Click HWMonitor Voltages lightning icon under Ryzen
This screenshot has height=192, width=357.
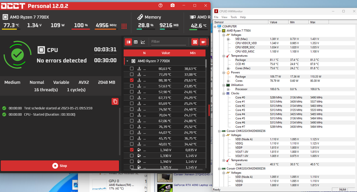228,35
